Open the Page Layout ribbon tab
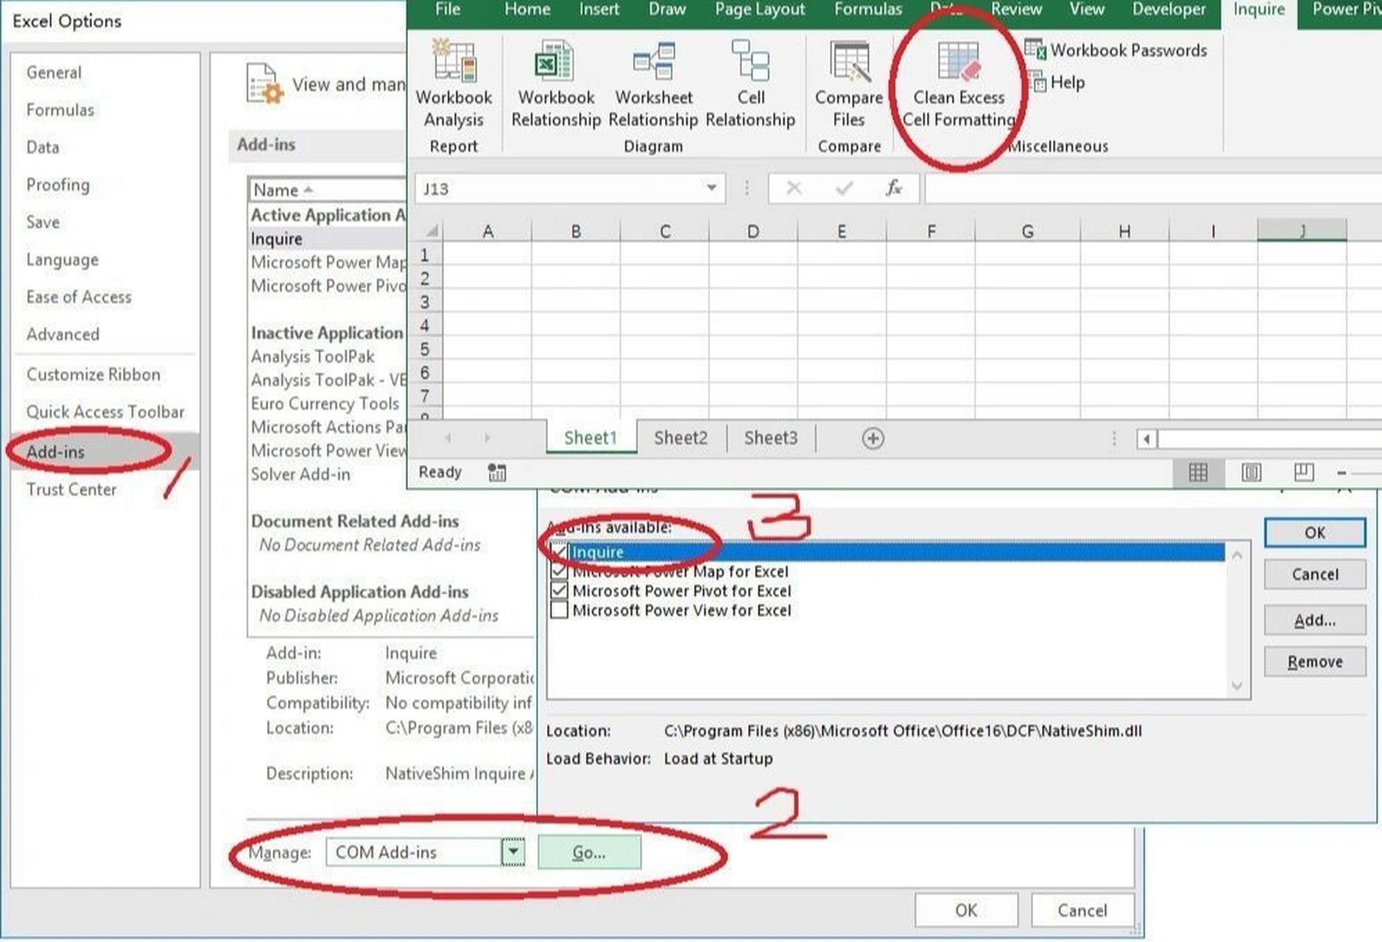Viewport: 1382px width, 942px height. click(x=760, y=10)
